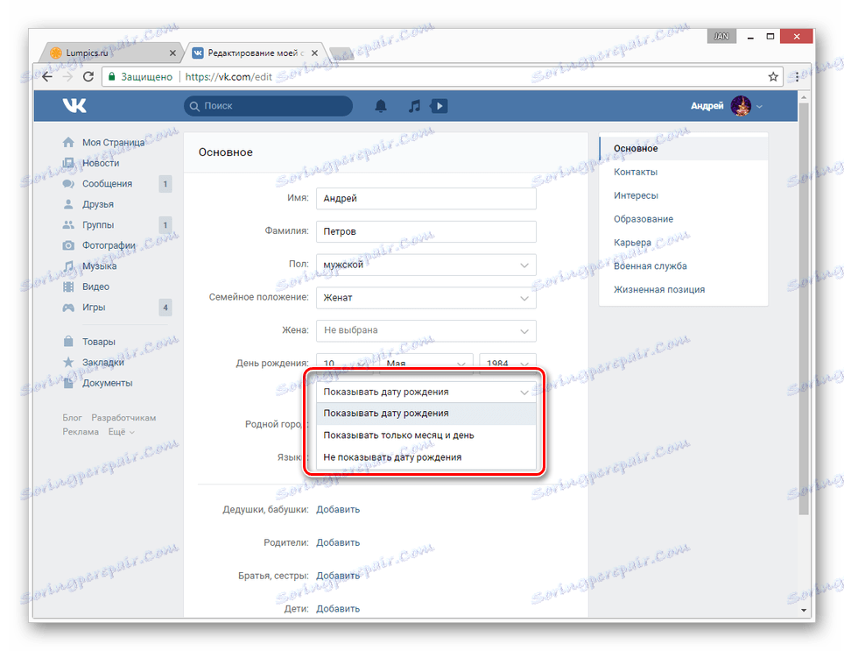Open notifications bell icon
The image size is (844, 651).
click(x=381, y=106)
